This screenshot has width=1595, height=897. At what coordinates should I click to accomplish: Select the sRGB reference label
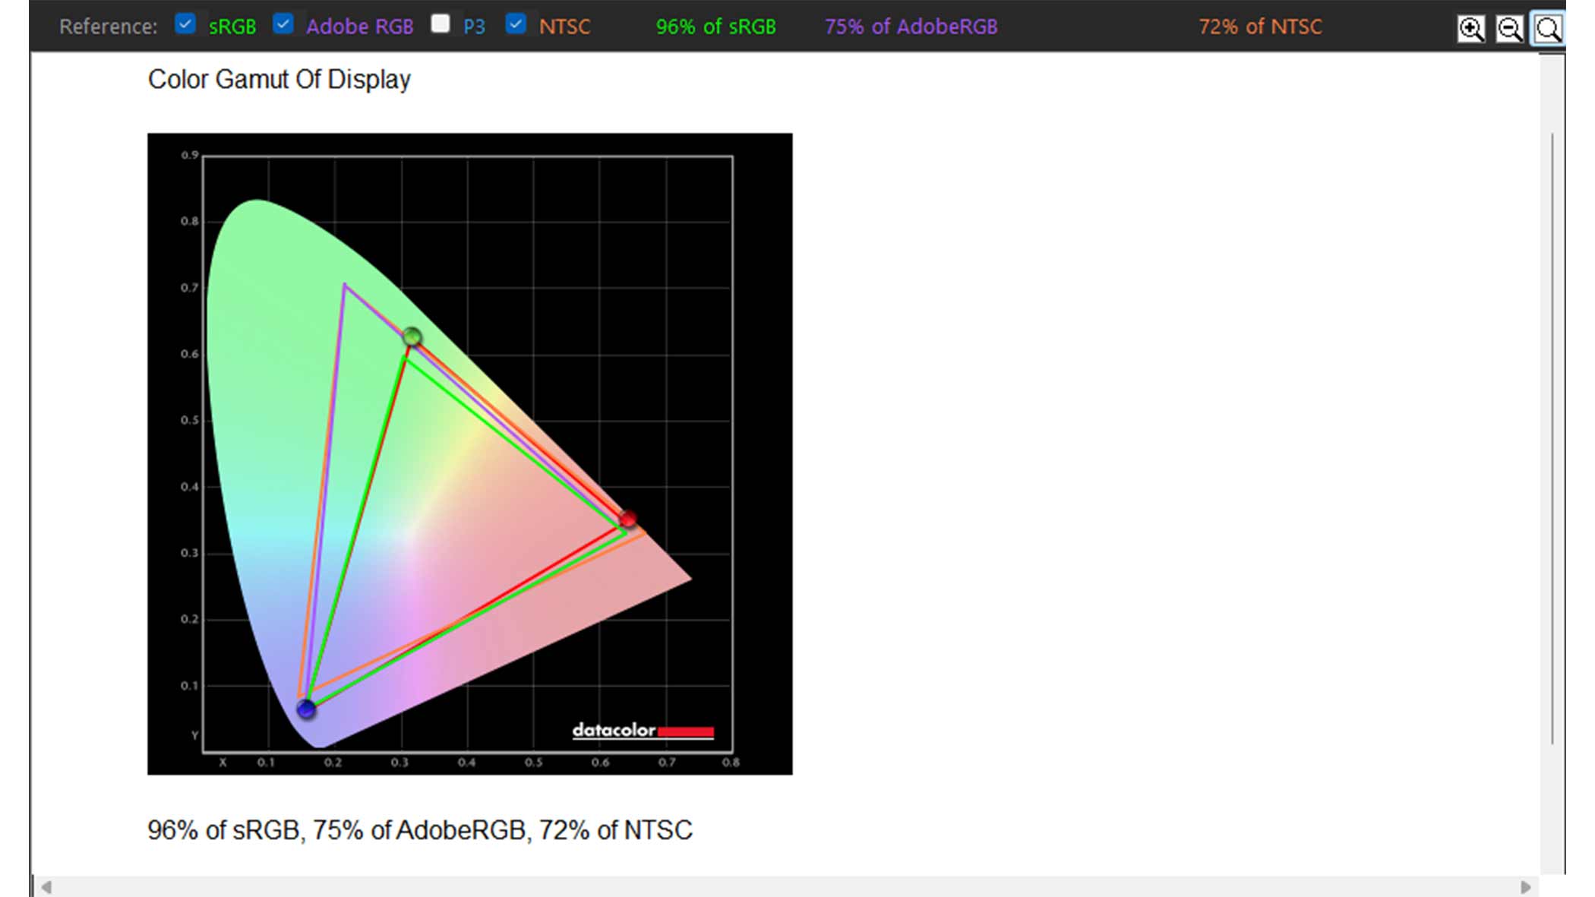[x=230, y=25]
